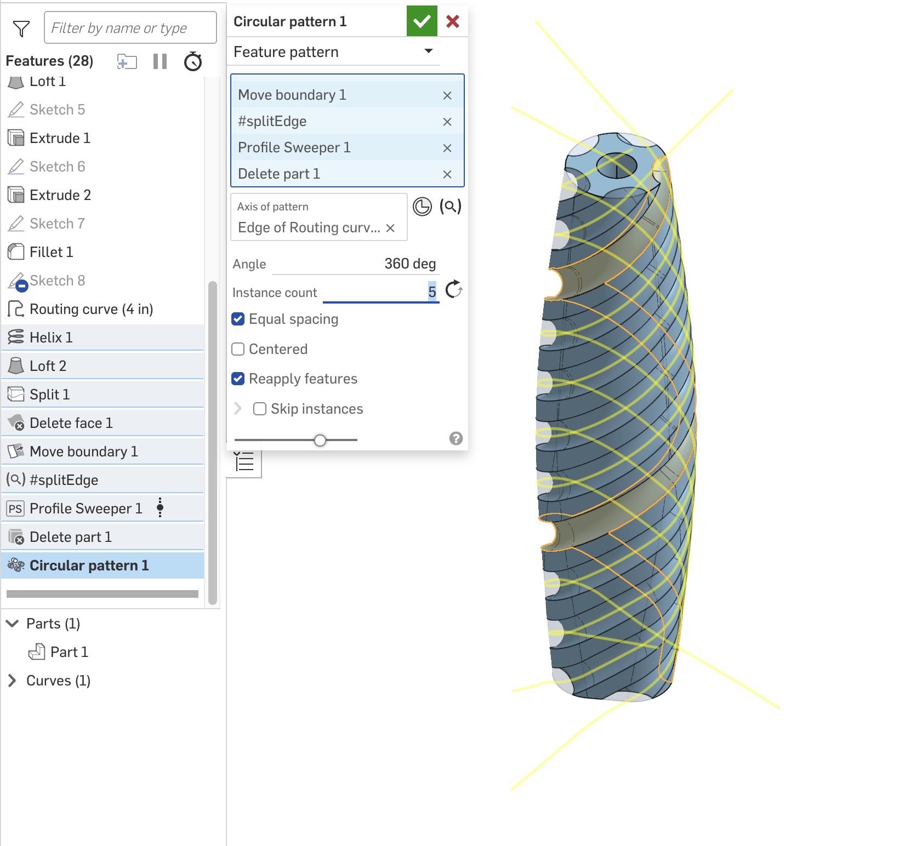922x846 pixels.
Task: Click the dialog opacity slider handle
Action: tap(320, 440)
